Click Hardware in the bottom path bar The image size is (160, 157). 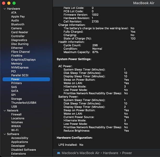(110, 153)
